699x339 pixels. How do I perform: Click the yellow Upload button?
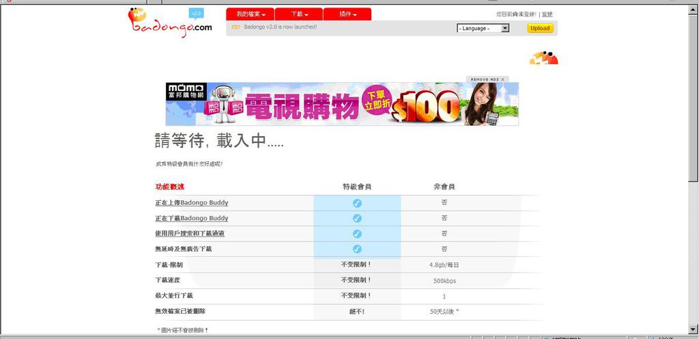(x=540, y=28)
